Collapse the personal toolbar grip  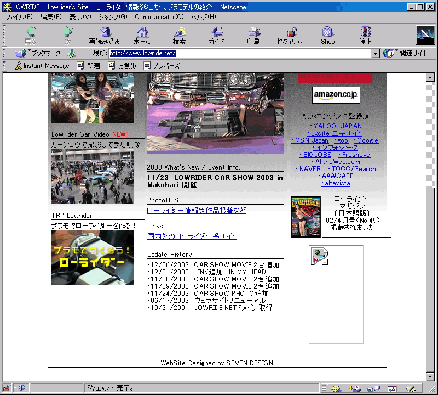coord(4,66)
